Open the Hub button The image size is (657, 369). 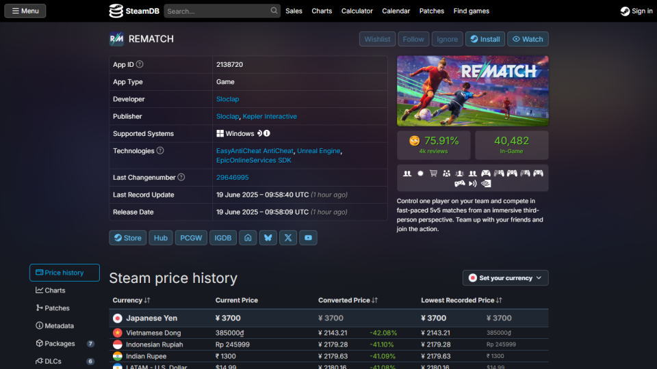coord(160,238)
